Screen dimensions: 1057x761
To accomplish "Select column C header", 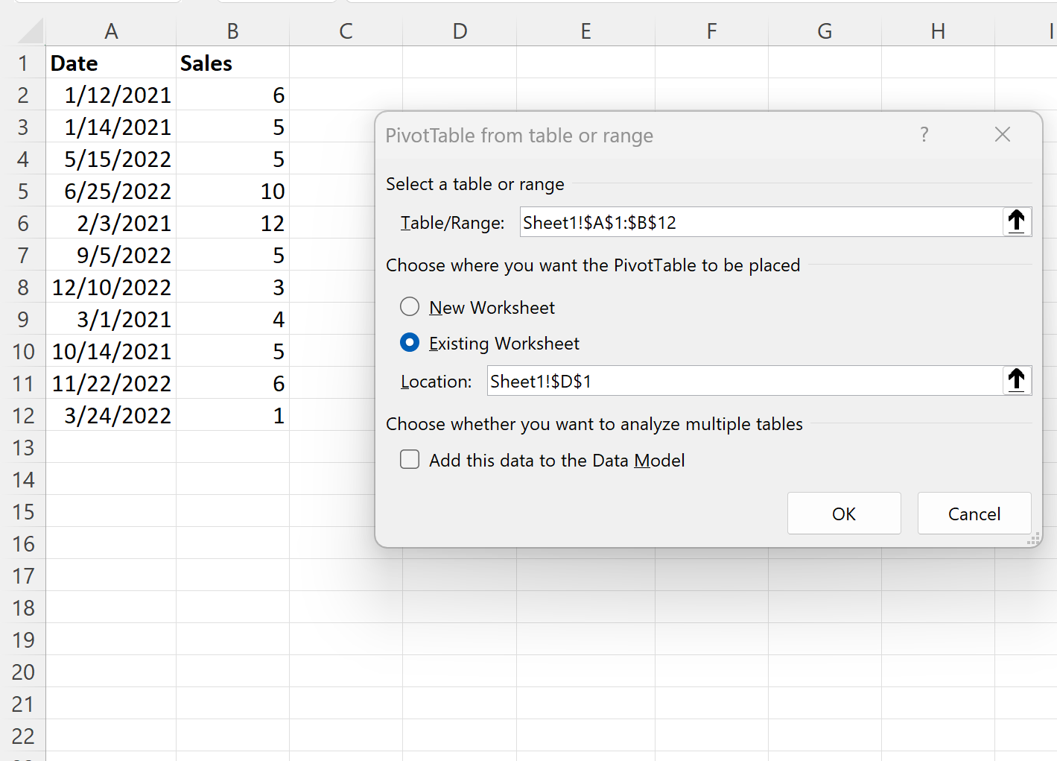I will (346, 31).
